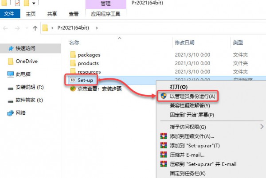The image size is (266, 178).
Task: Select the 点击查看：安装步骤 file
Action: tap(100, 89)
